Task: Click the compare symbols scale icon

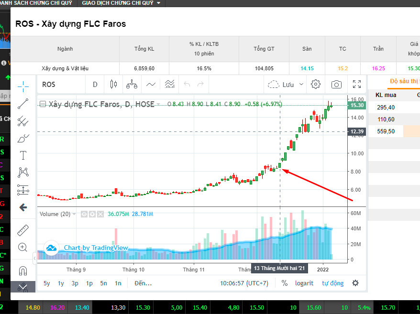Action: (132, 85)
